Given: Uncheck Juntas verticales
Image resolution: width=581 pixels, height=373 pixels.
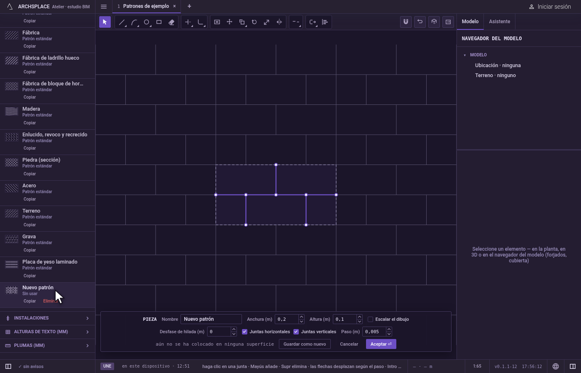Looking at the screenshot, I should [x=296, y=332].
